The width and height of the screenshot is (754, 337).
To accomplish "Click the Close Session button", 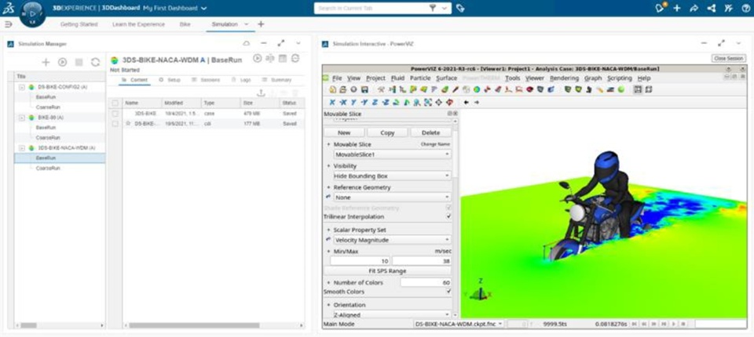I will pyautogui.click(x=729, y=59).
